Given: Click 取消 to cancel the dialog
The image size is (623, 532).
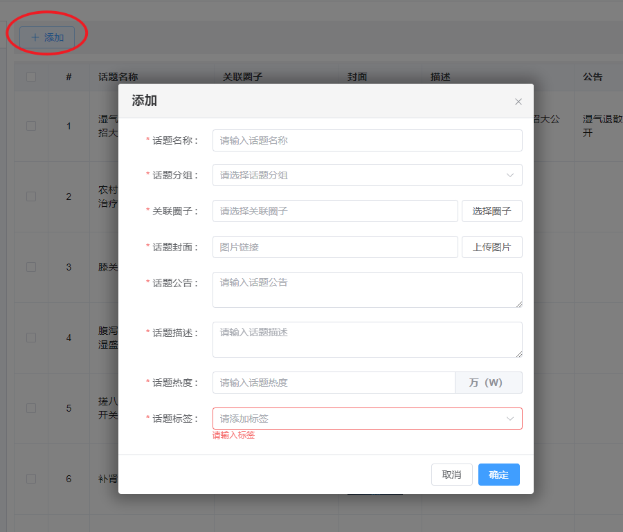Looking at the screenshot, I should click(452, 475).
